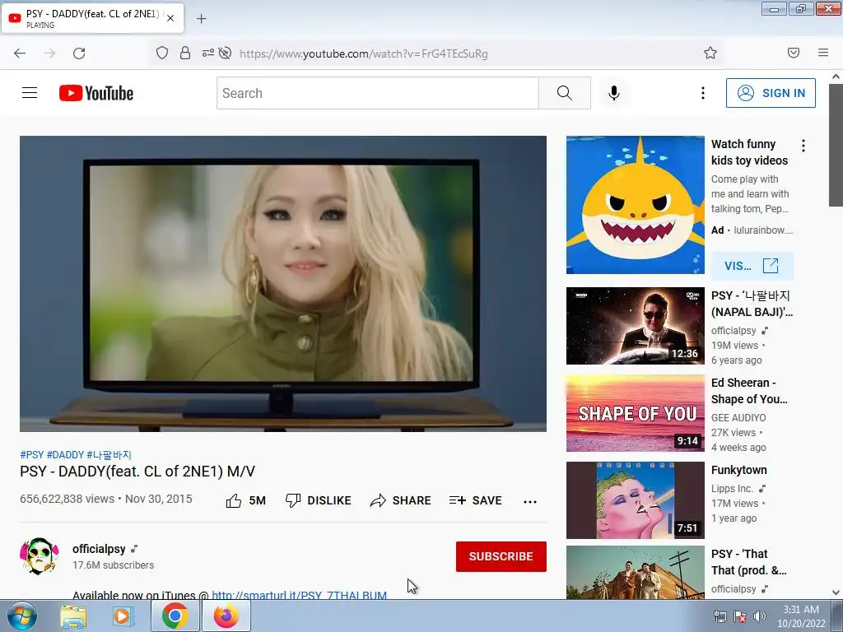Open Firefox application menu
This screenshot has height=632, width=843.
[x=823, y=53]
